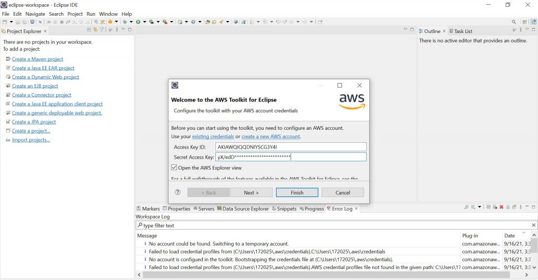The image size is (538, 280).
Task: Expand the Coverage dropdown arrow
Action: 158,22
